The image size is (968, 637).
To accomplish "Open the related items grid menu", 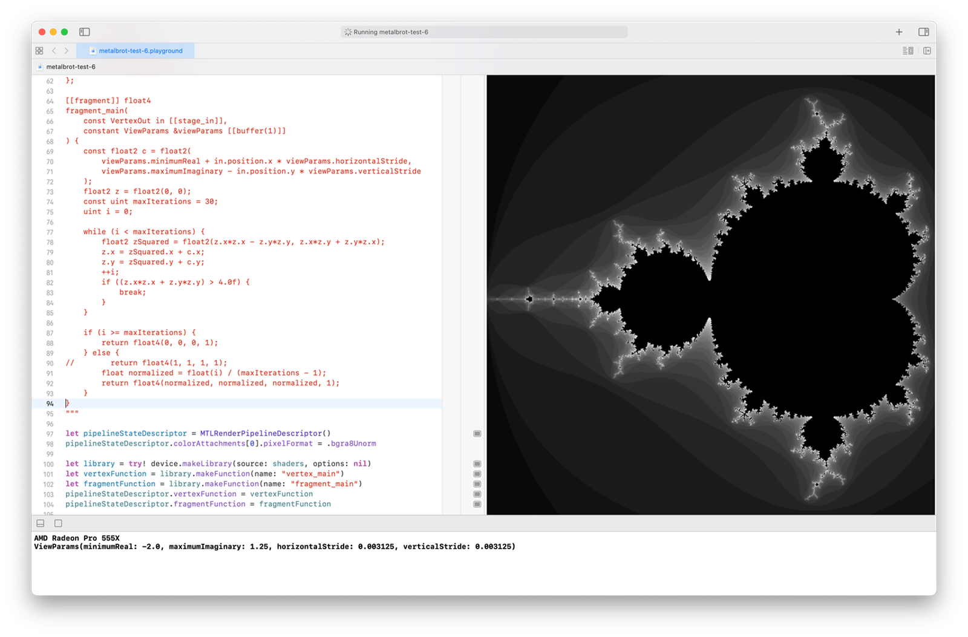I will click(x=39, y=51).
